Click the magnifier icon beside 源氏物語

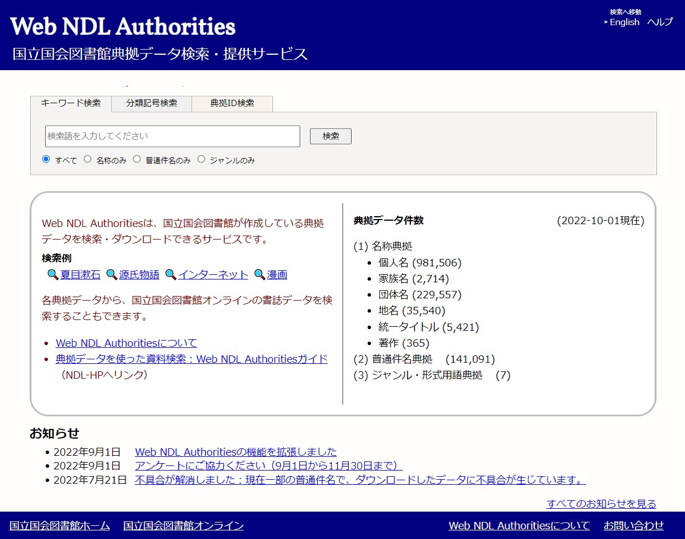pos(112,274)
